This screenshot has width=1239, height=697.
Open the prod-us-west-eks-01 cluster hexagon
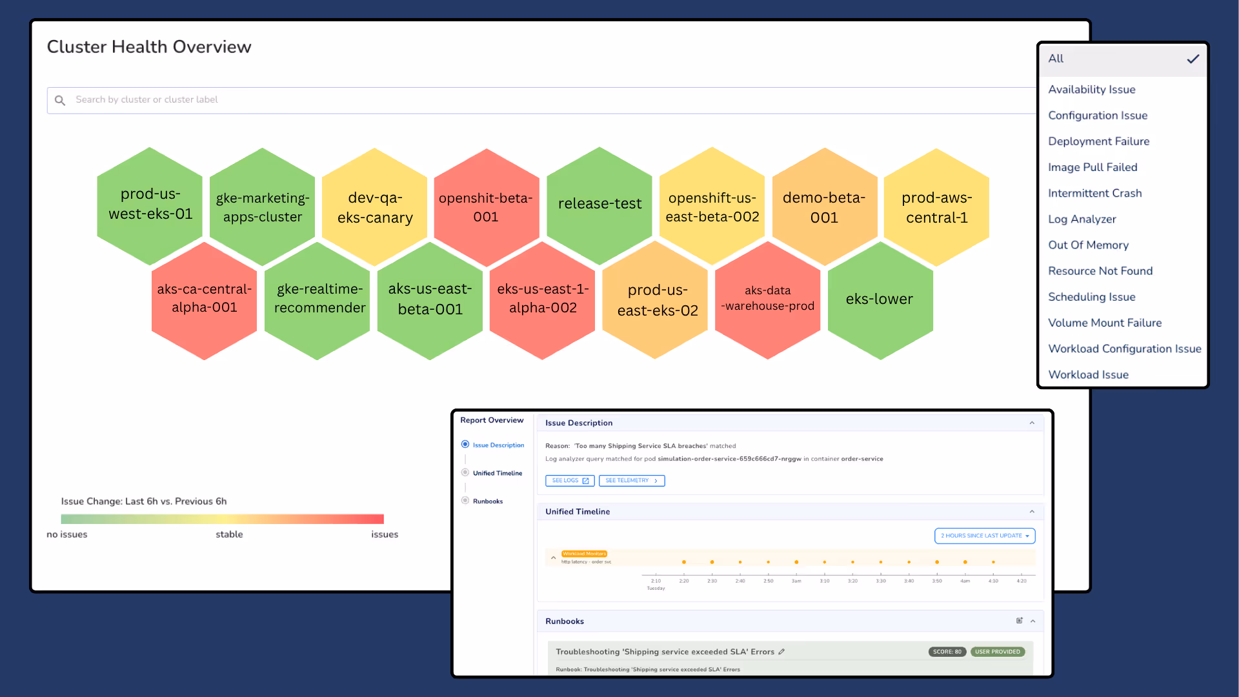coord(150,205)
